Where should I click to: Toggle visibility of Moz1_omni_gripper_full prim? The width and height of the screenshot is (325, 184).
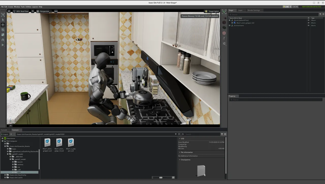click(308, 23)
